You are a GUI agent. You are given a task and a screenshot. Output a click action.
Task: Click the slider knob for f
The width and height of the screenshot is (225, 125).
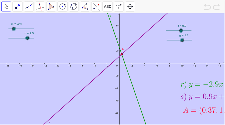pos(181,30)
